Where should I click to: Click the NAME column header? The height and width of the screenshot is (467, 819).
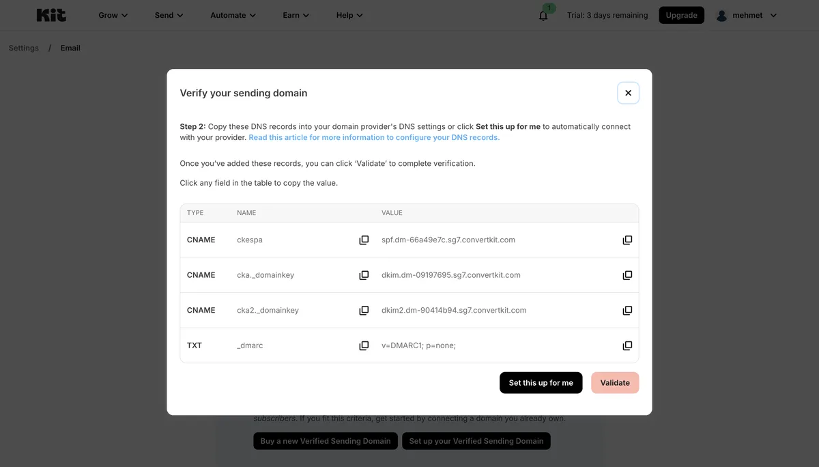click(246, 213)
